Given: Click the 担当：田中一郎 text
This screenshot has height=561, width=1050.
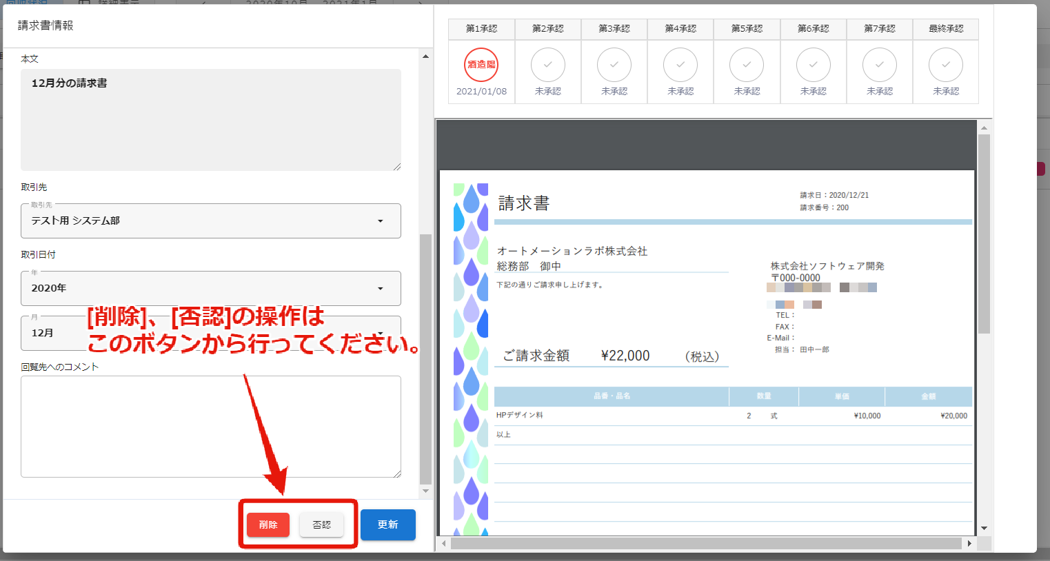Looking at the screenshot, I should pyautogui.click(x=802, y=349).
